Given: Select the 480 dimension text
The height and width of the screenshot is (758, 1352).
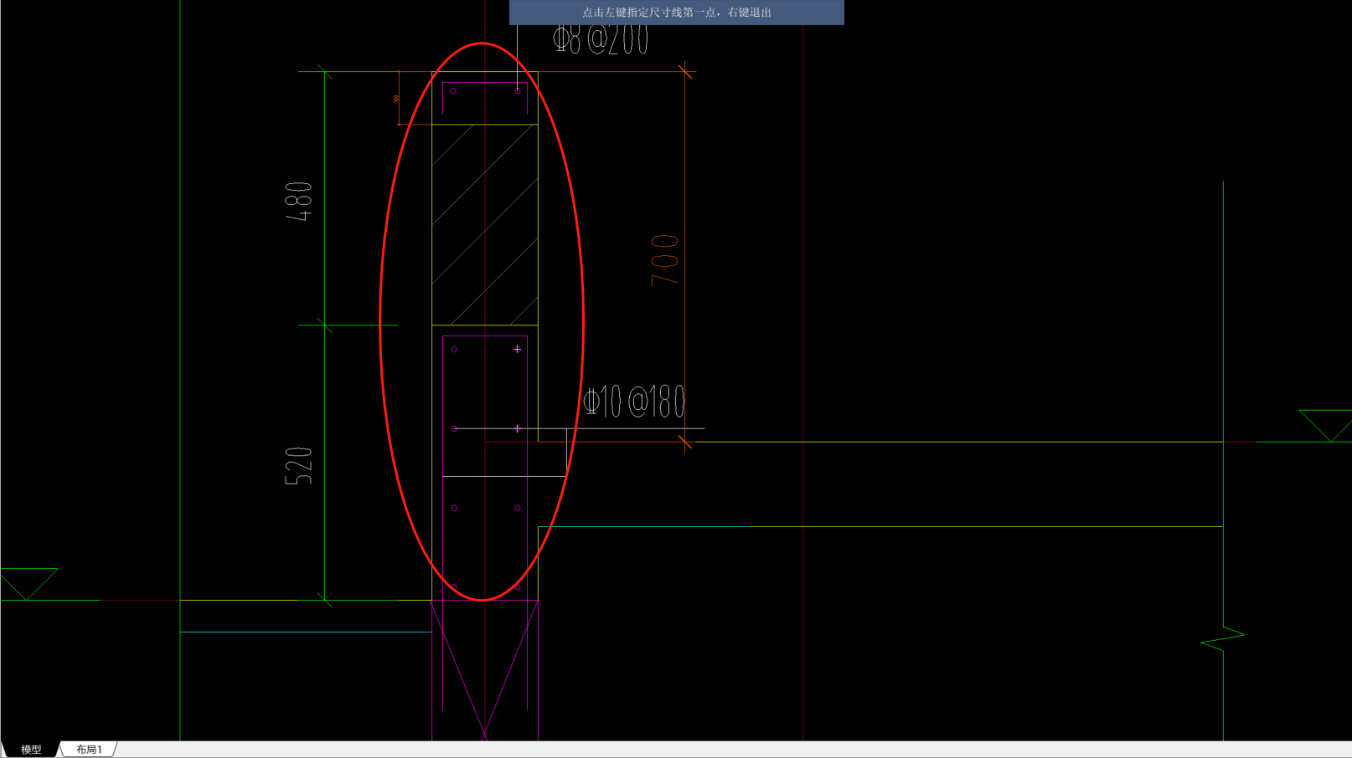Looking at the screenshot, I should pos(299,202).
